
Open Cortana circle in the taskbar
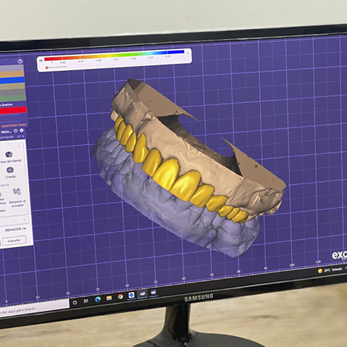(75, 302)
